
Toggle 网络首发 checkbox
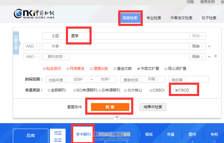(x=68, y=69)
